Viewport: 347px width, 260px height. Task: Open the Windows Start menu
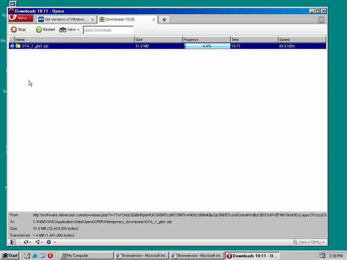(x=10, y=256)
